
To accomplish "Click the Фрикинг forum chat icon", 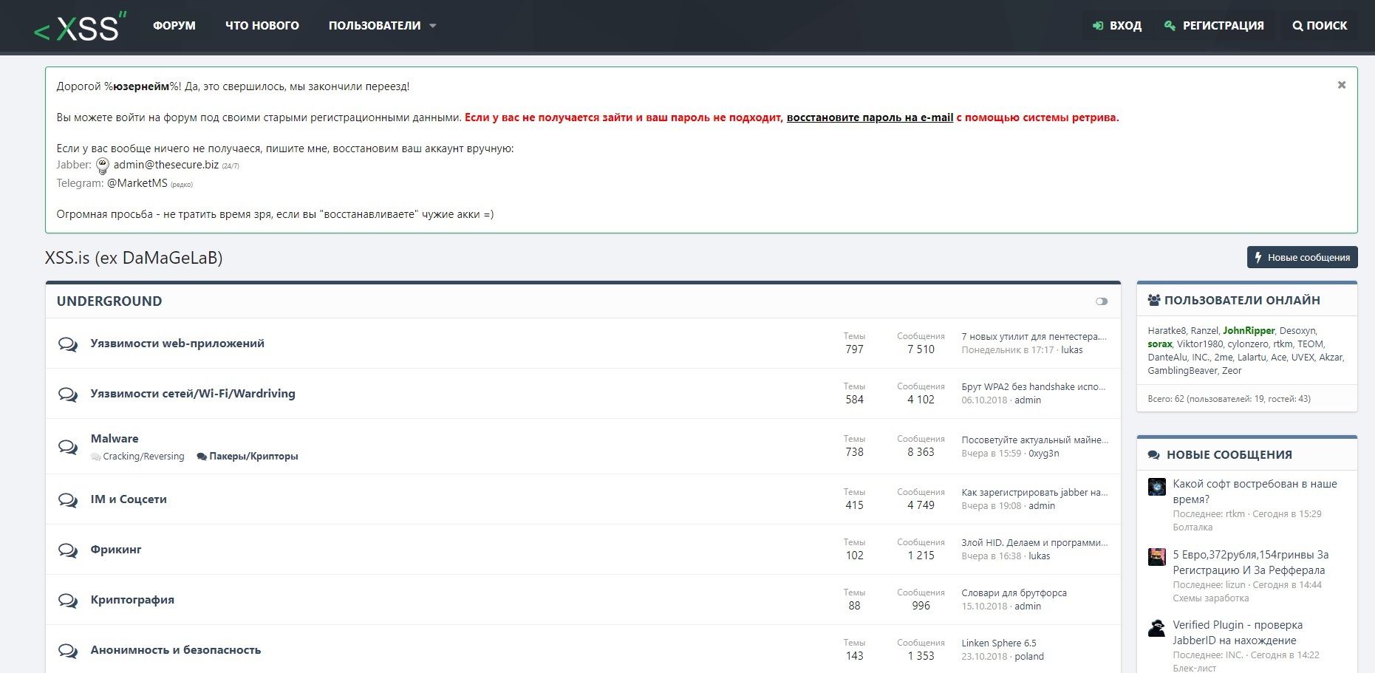I will (x=68, y=550).
